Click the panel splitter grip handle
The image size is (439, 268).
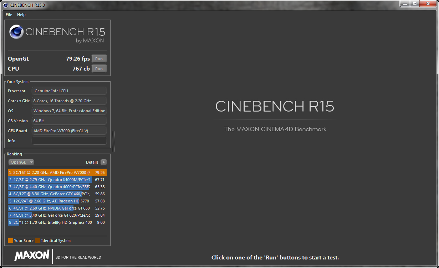(114, 141)
